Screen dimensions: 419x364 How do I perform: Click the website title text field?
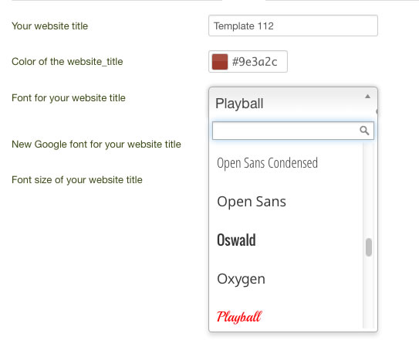(293, 26)
